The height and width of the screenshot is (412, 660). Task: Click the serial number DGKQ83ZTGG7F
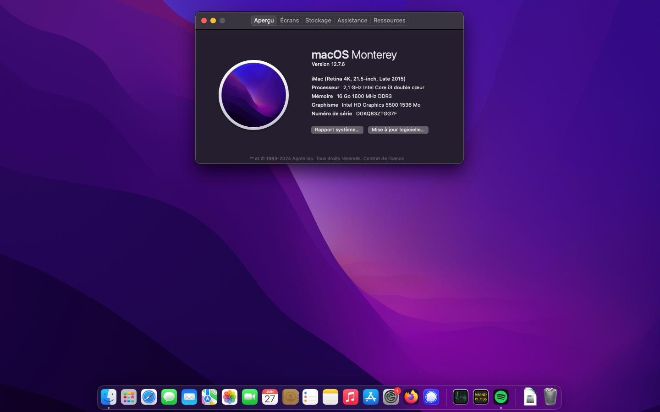click(376, 114)
